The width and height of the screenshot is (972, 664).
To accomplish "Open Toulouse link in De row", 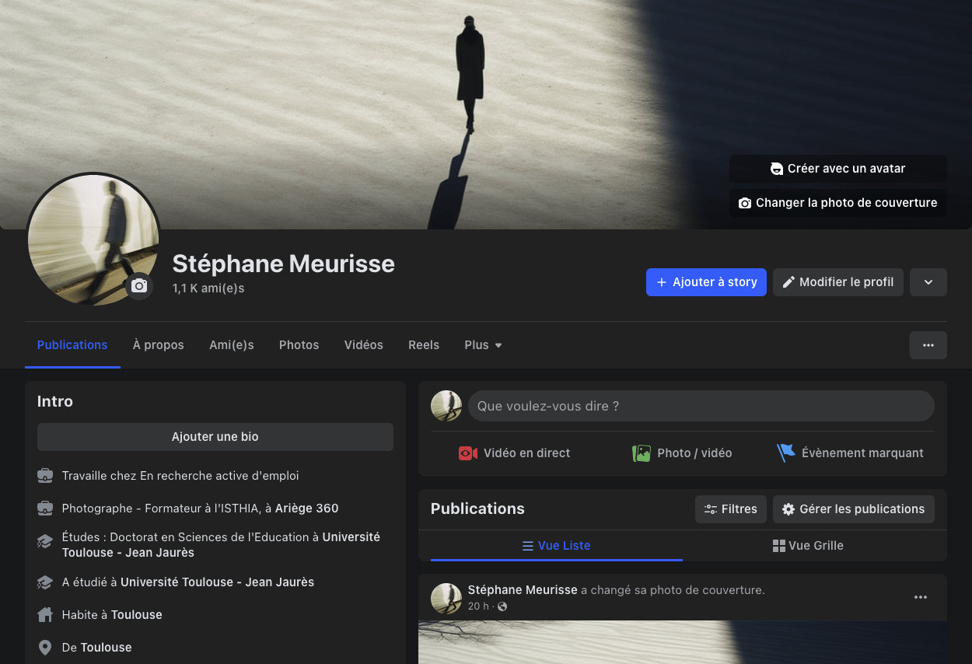I will coord(106,648).
